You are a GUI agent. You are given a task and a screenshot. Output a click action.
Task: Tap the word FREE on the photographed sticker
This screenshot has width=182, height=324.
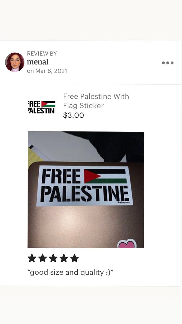point(61,176)
